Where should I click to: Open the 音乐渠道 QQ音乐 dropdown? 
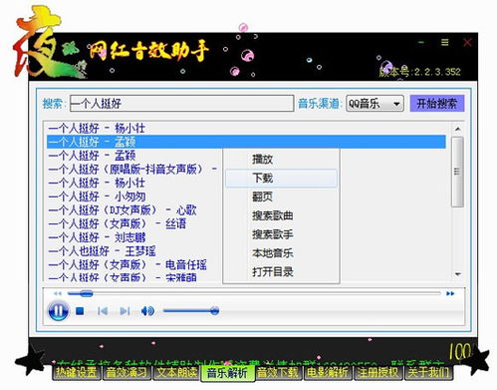click(x=374, y=104)
